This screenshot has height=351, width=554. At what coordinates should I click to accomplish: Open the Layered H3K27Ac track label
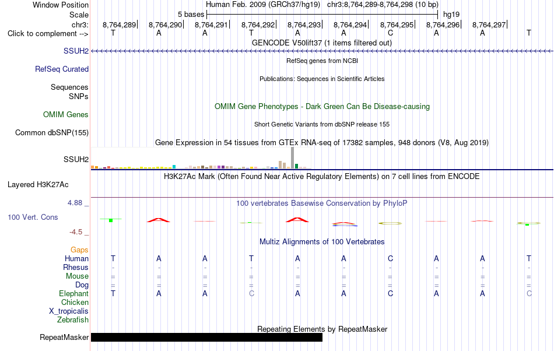(38, 185)
